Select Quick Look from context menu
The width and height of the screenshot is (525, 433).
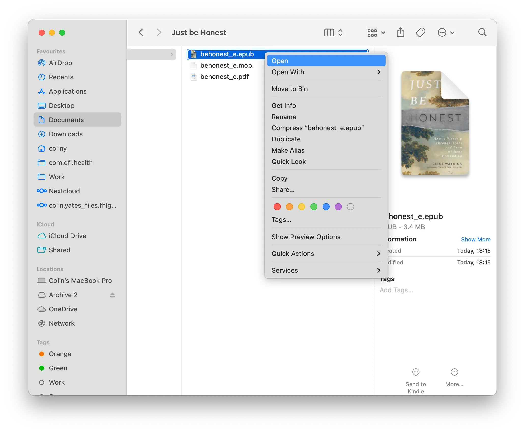click(289, 162)
